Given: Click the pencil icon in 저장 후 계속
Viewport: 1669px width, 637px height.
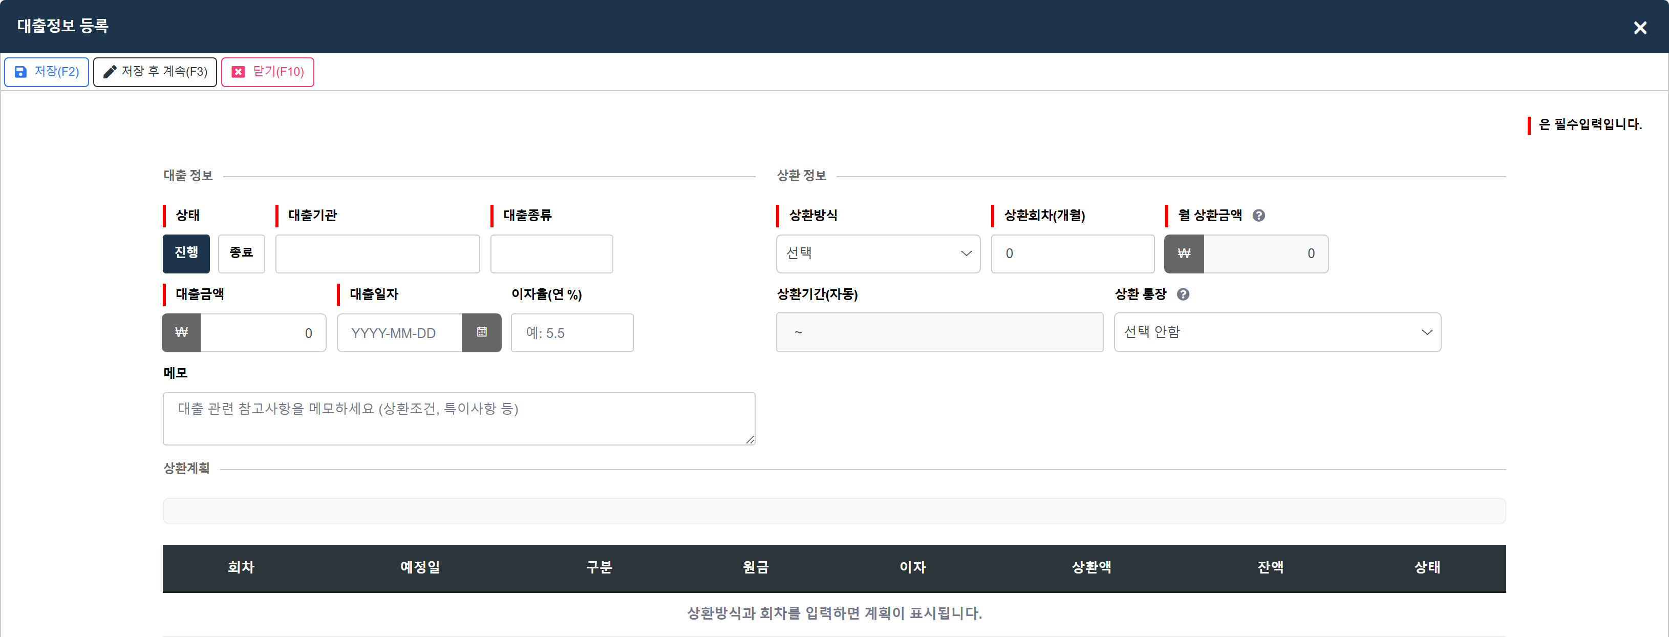Looking at the screenshot, I should point(110,72).
